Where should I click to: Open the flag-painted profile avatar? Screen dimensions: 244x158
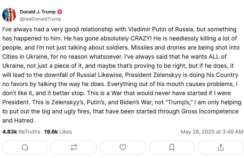click(x=9, y=15)
